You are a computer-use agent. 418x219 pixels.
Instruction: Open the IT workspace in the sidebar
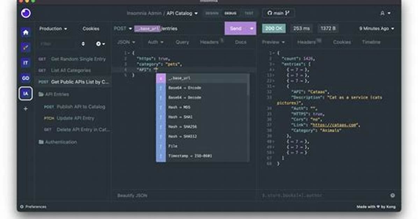point(26,63)
